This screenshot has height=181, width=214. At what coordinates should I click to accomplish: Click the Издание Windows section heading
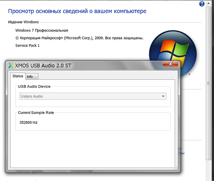tap(23, 22)
